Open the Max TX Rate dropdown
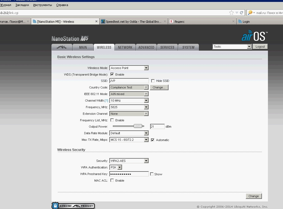The image size is (283, 209). pyautogui.click(x=129, y=140)
